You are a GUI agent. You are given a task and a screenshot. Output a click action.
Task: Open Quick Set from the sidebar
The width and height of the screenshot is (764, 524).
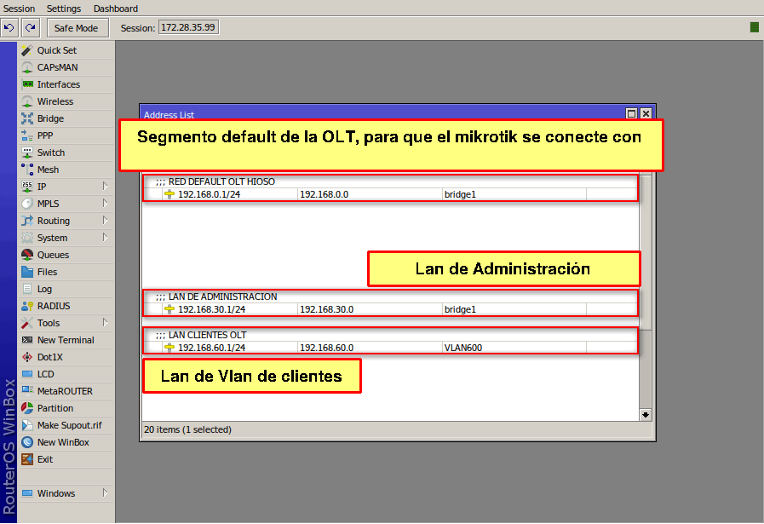56,50
